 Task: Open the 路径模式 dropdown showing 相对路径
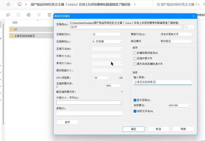[177, 41]
